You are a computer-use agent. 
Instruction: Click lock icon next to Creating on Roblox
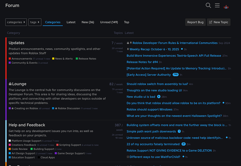[13, 108]
